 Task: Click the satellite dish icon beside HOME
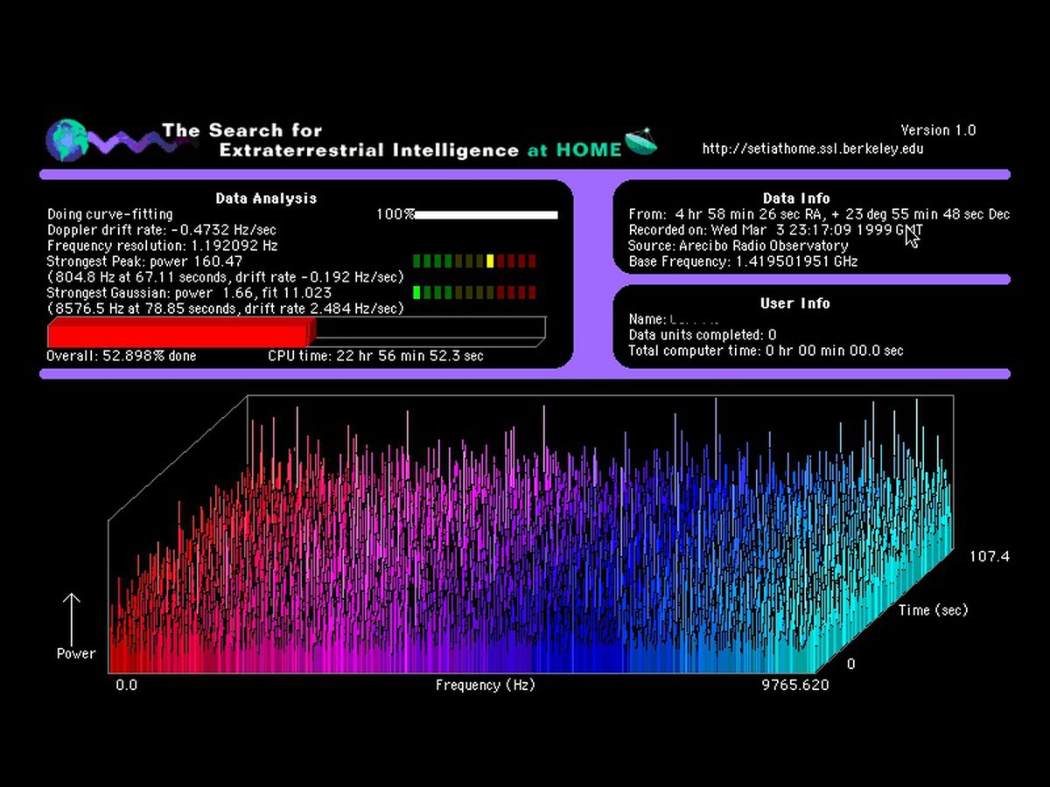641,142
